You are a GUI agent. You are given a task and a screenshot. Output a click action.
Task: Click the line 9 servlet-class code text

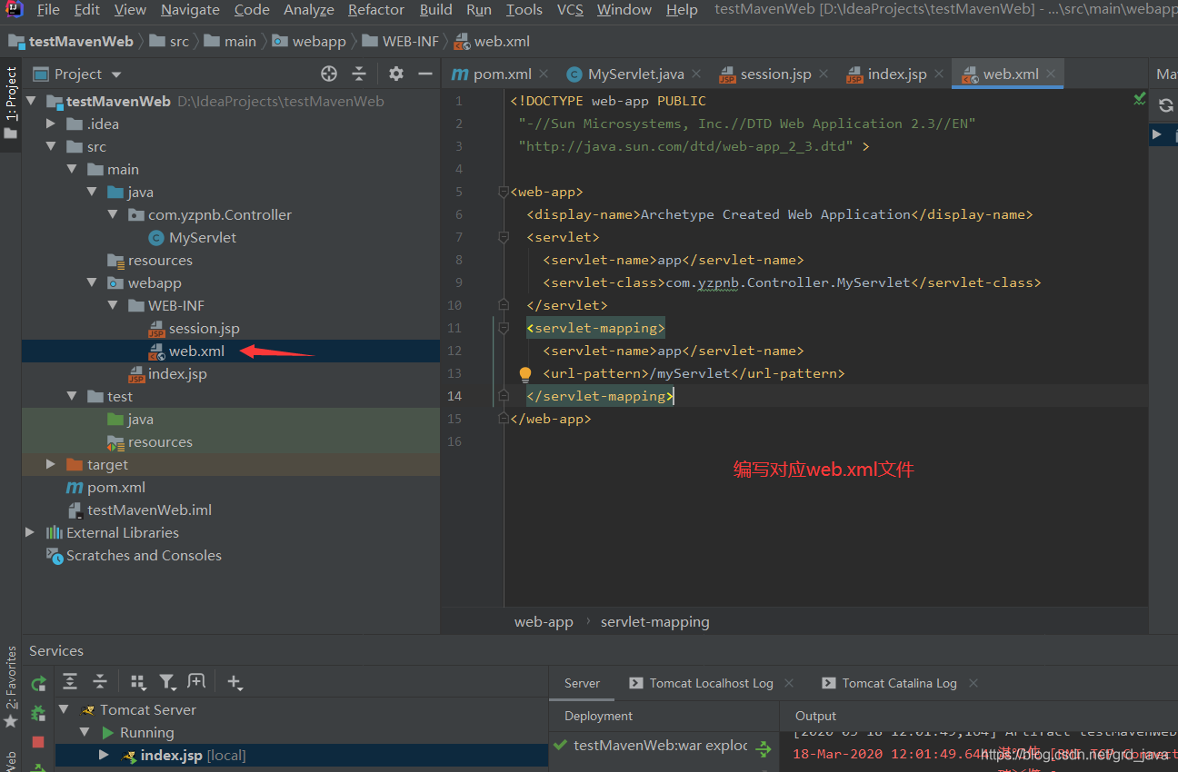[x=792, y=282]
